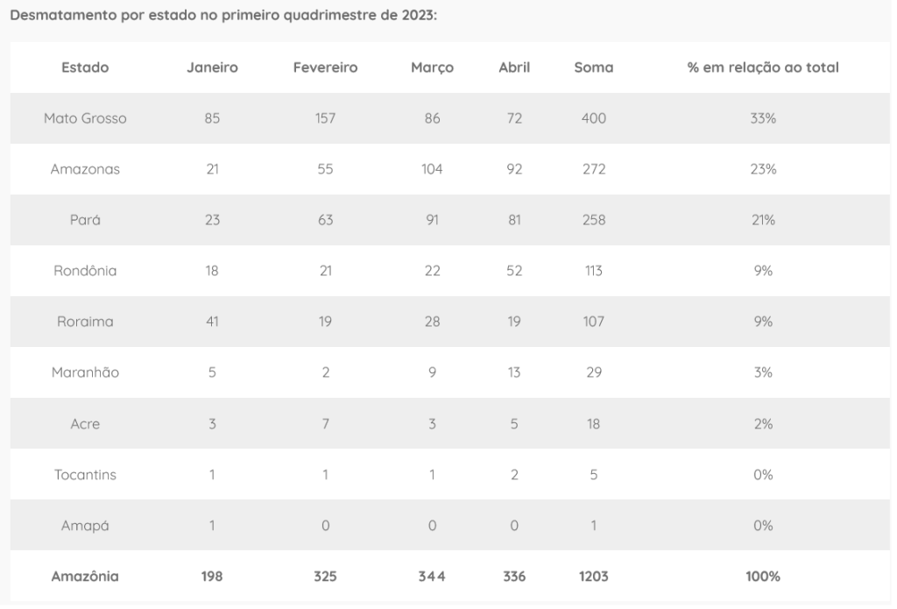Click the 1203 total sum cell
This screenshot has width=897, height=609.
594,576
